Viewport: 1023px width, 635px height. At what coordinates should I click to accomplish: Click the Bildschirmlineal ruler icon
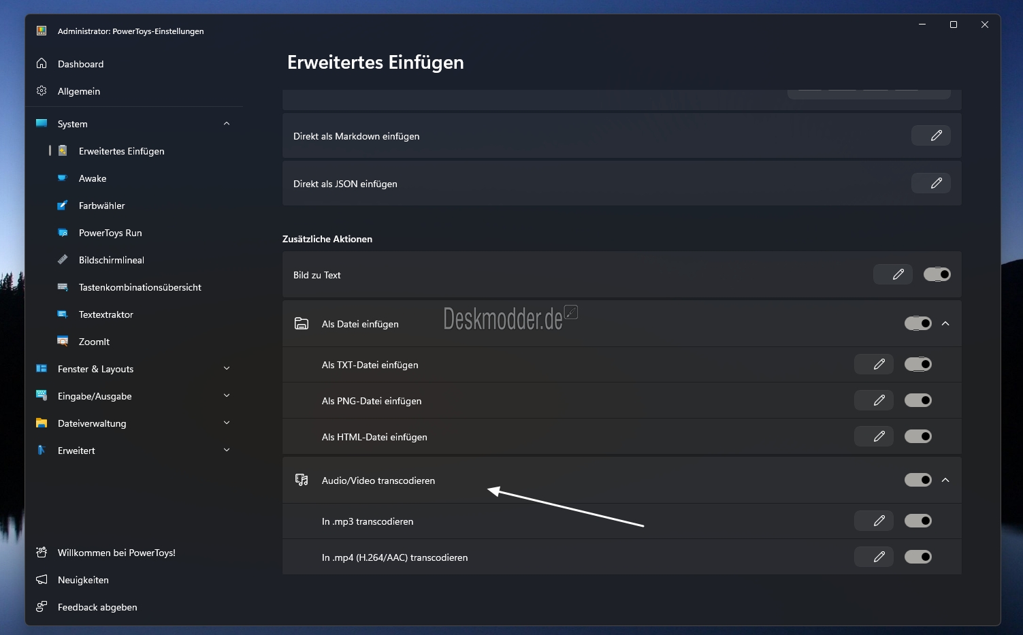pos(63,259)
